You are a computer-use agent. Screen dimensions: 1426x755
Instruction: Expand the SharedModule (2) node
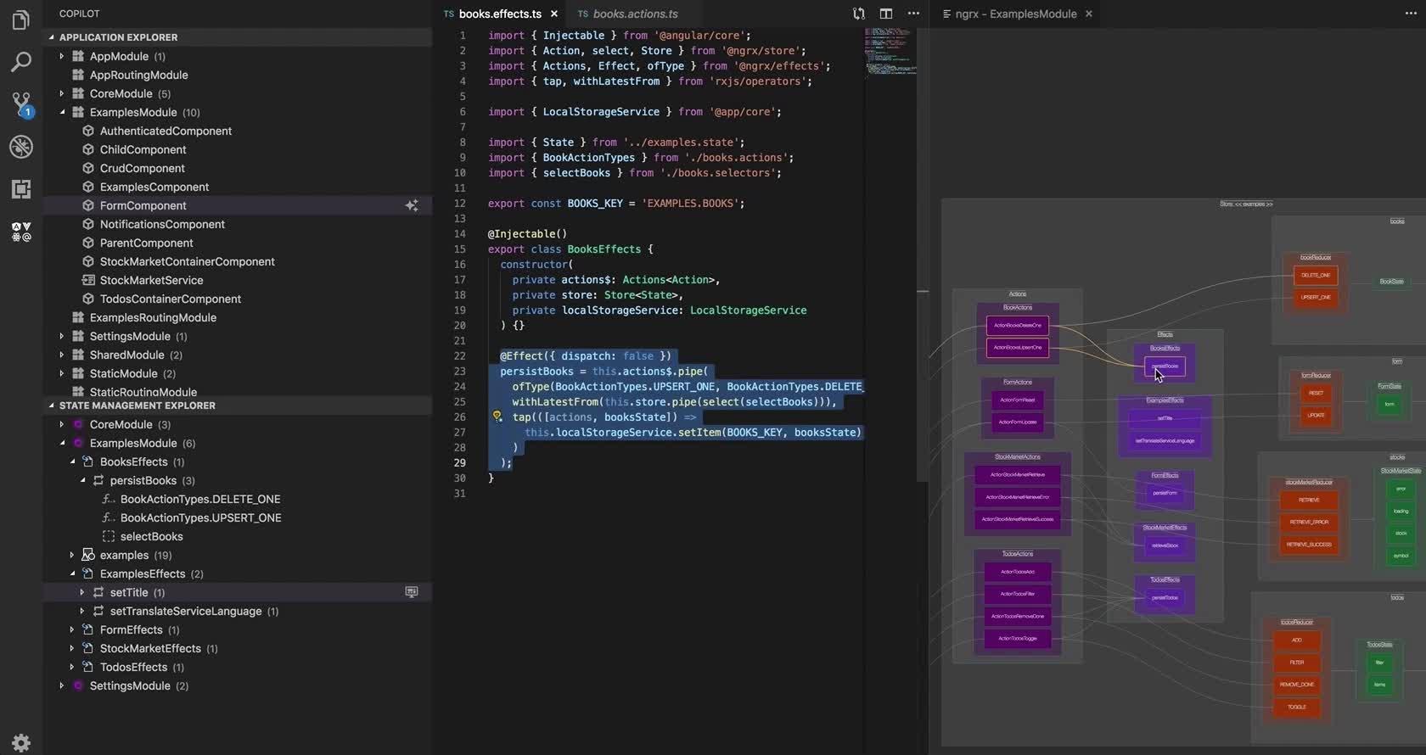point(62,355)
